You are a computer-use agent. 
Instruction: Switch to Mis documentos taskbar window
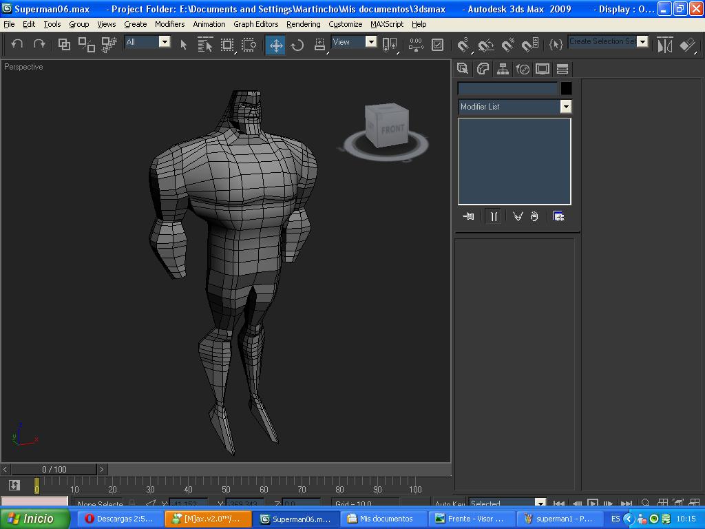[x=383, y=519]
